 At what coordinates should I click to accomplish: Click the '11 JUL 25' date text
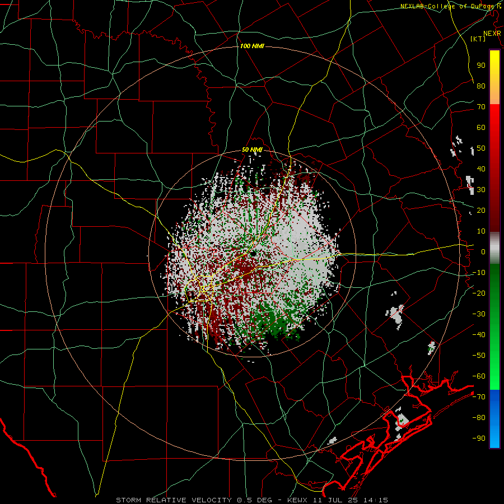coord(336,500)
